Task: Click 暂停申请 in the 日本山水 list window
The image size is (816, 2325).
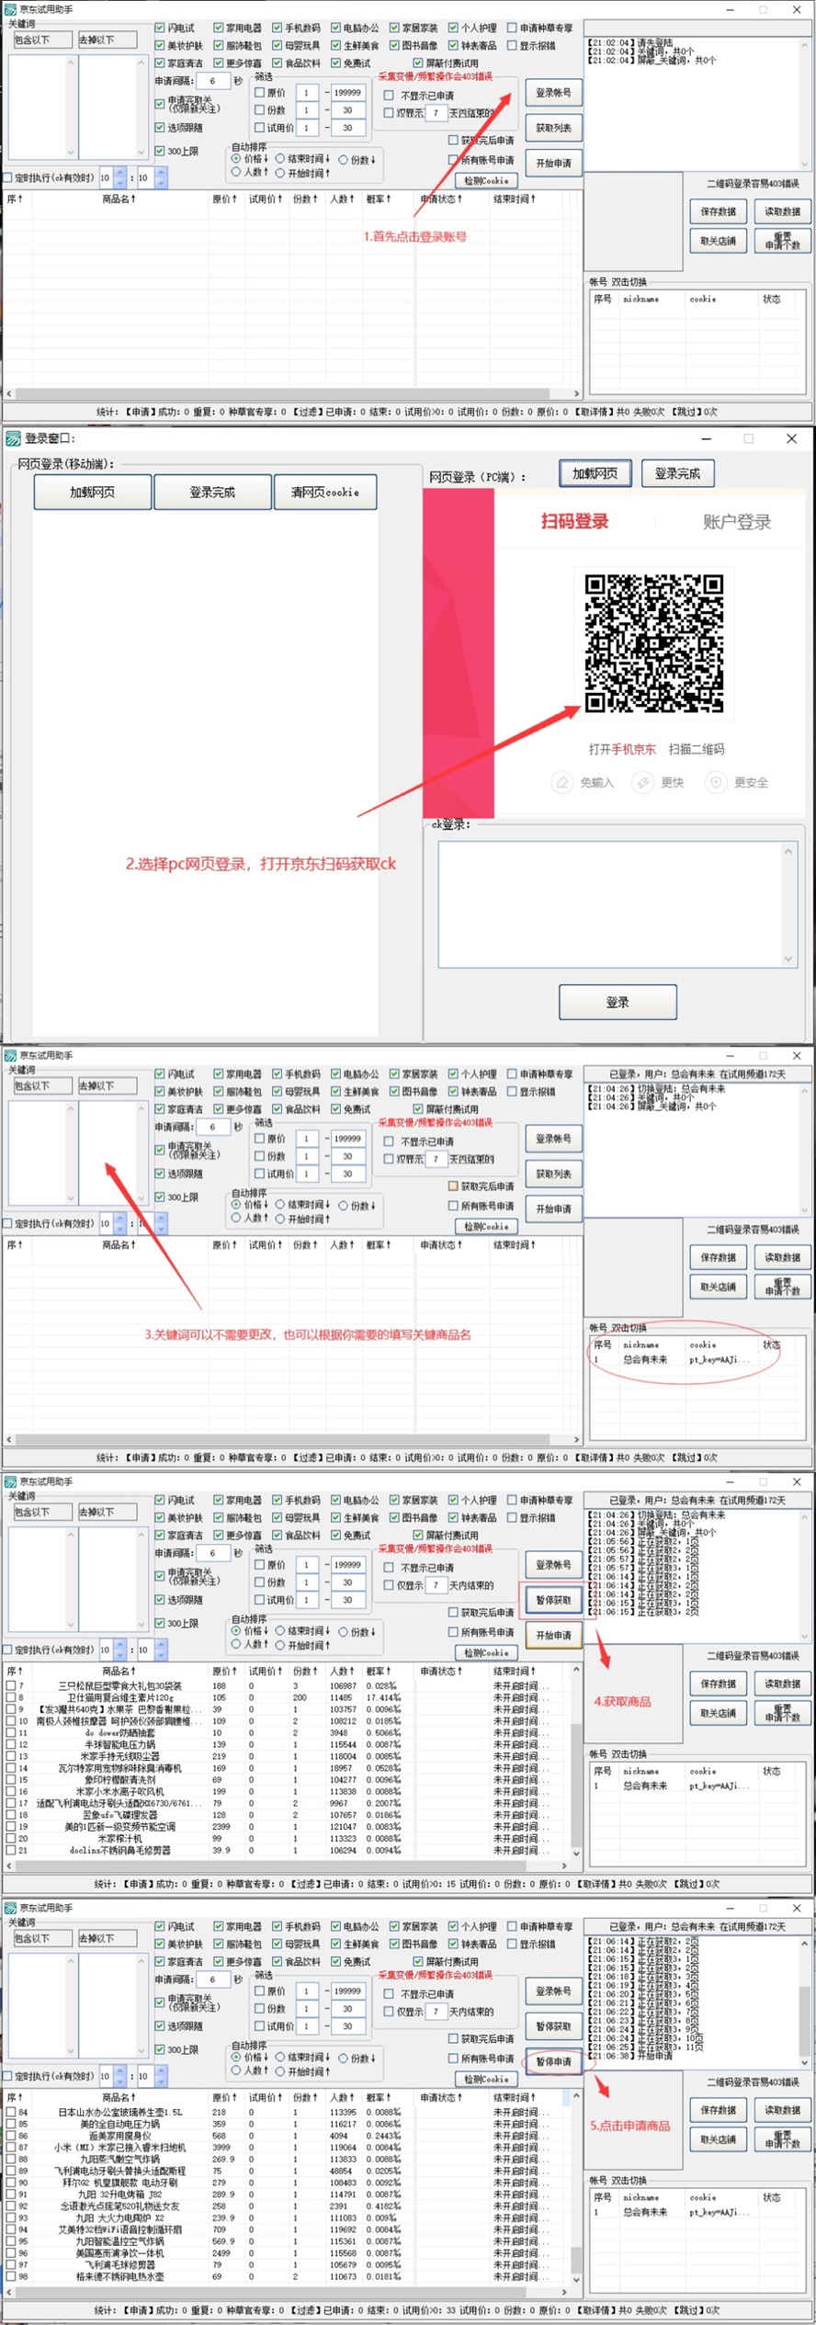Action: point(553,2061)
